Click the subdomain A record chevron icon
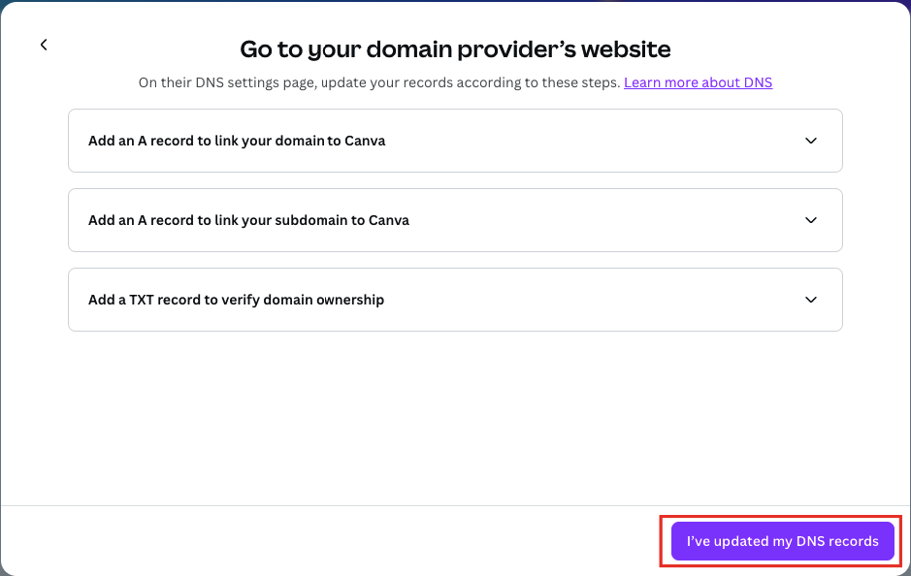 click(x=811, y=220)
